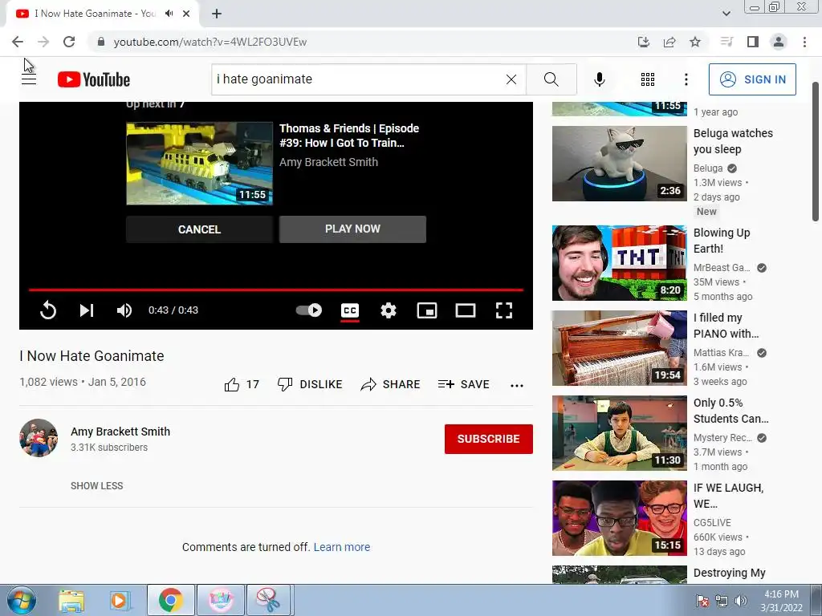Open the tab search chevron
The image size is (822, 616).
726,14
